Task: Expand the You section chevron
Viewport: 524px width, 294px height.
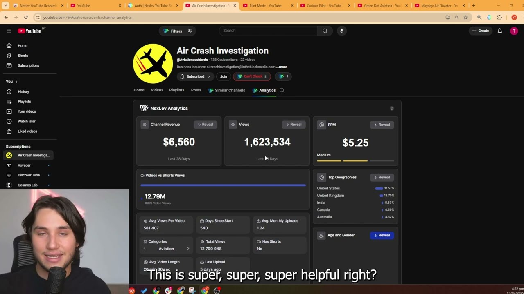Action: click(16, 82)
